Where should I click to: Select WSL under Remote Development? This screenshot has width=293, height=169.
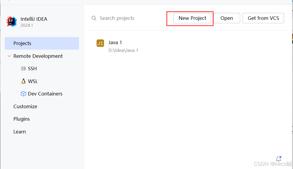(x=33, y=81)
